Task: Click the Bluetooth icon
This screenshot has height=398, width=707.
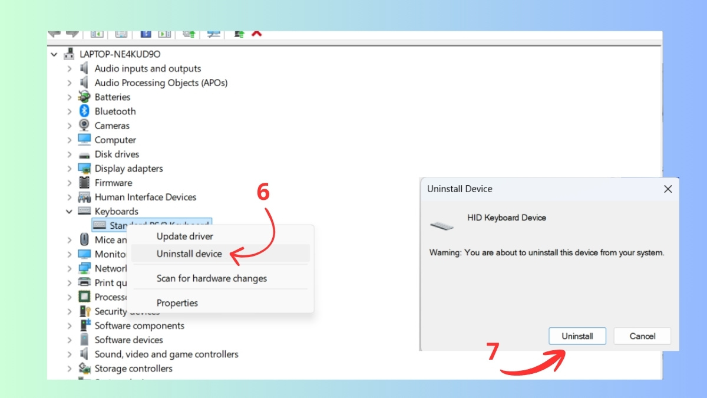Action: (84, 111)
